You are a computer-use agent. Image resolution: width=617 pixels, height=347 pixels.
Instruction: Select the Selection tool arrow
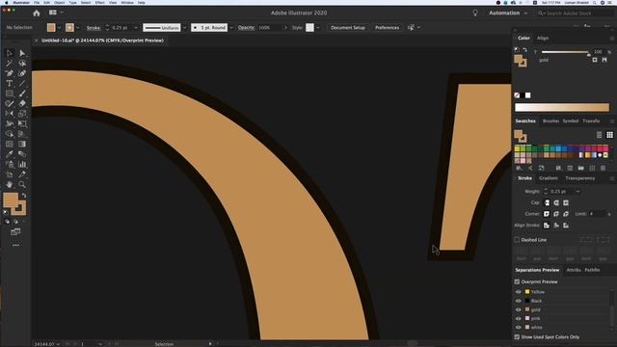(x=10, y=53)
